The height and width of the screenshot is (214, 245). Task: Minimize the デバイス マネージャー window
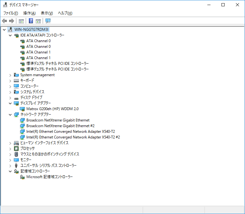[x=209, y=5]
